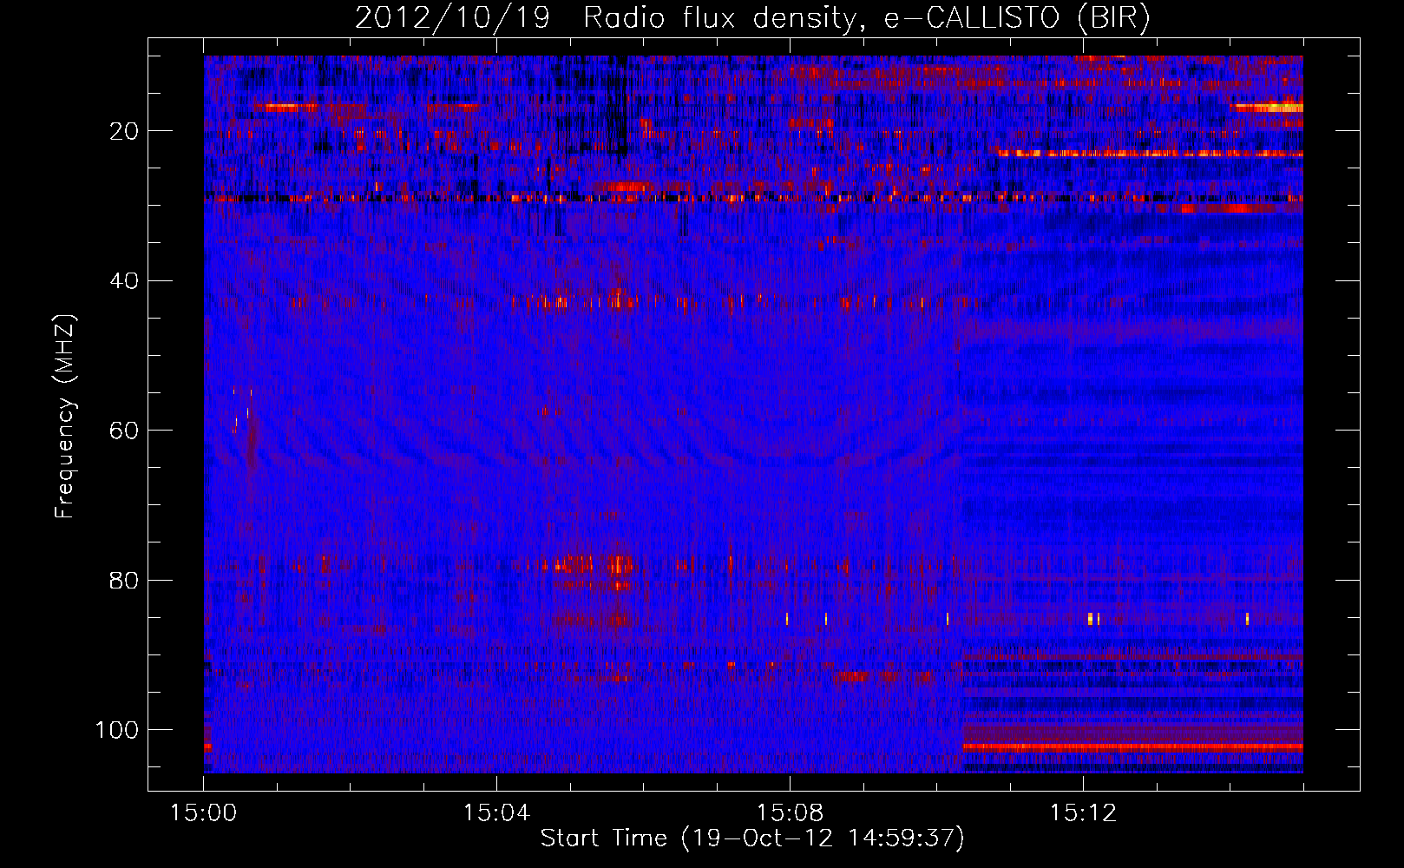Image resolution: width=1404 pixels, height=868 pixels.
Task: Click the 60 MHz frequency tick label
Action: [124, 431]
